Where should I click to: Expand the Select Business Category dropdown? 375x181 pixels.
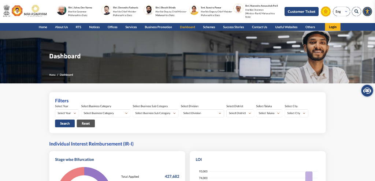pos(106,113)
